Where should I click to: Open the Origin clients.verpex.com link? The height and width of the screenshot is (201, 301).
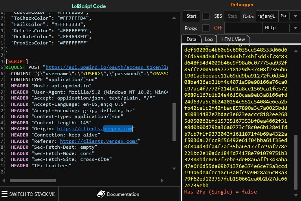click(95, 129)
